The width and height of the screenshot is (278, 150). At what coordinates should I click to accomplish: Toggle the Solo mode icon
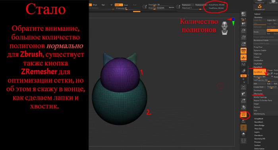coord(243,135)
